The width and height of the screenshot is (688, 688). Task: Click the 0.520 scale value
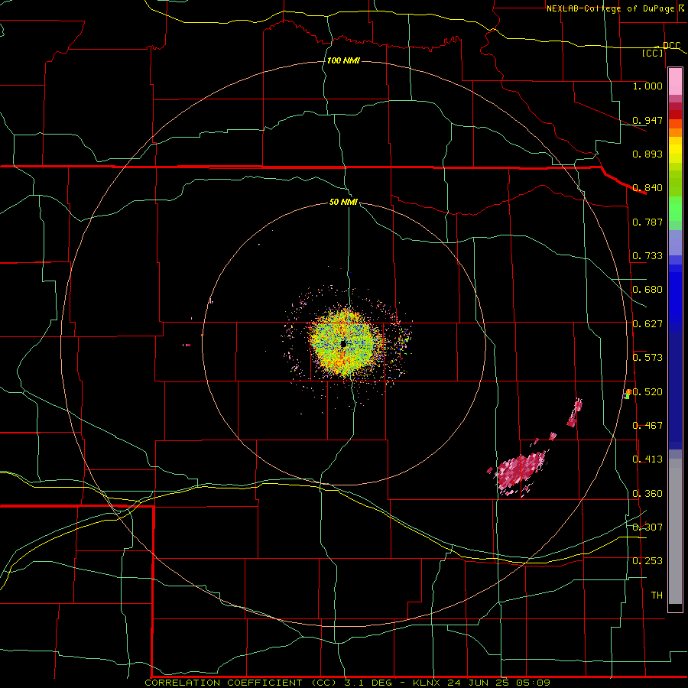[647, 392]
